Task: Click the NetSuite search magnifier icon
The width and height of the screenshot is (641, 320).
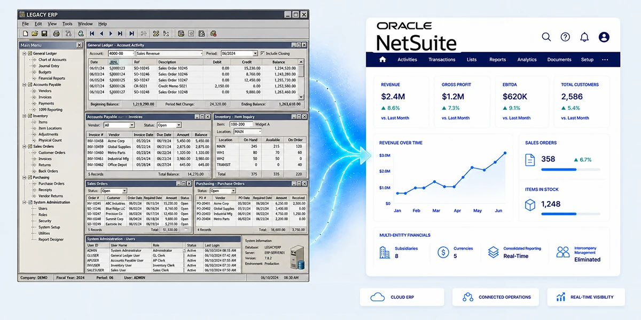Action: 546,37
